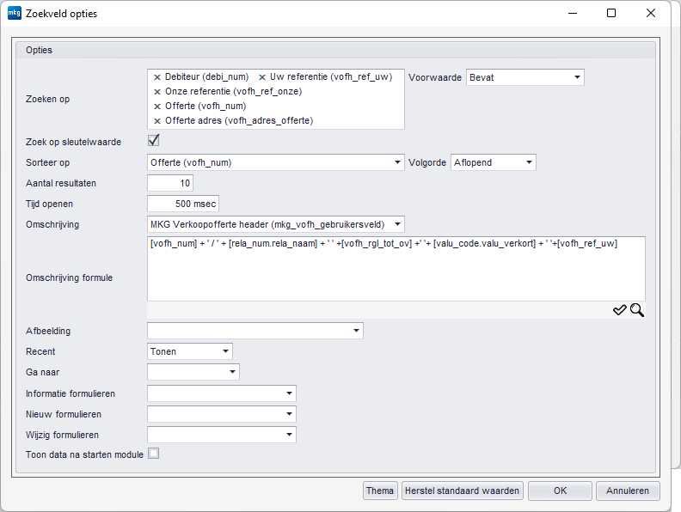
Task: Open the Sorteer op dropdown
Action: pos(276,162)
